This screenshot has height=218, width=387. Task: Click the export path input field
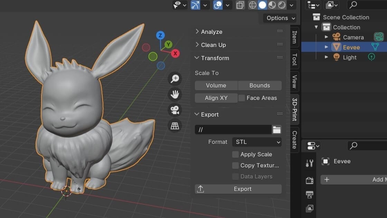tap(233, 130)
